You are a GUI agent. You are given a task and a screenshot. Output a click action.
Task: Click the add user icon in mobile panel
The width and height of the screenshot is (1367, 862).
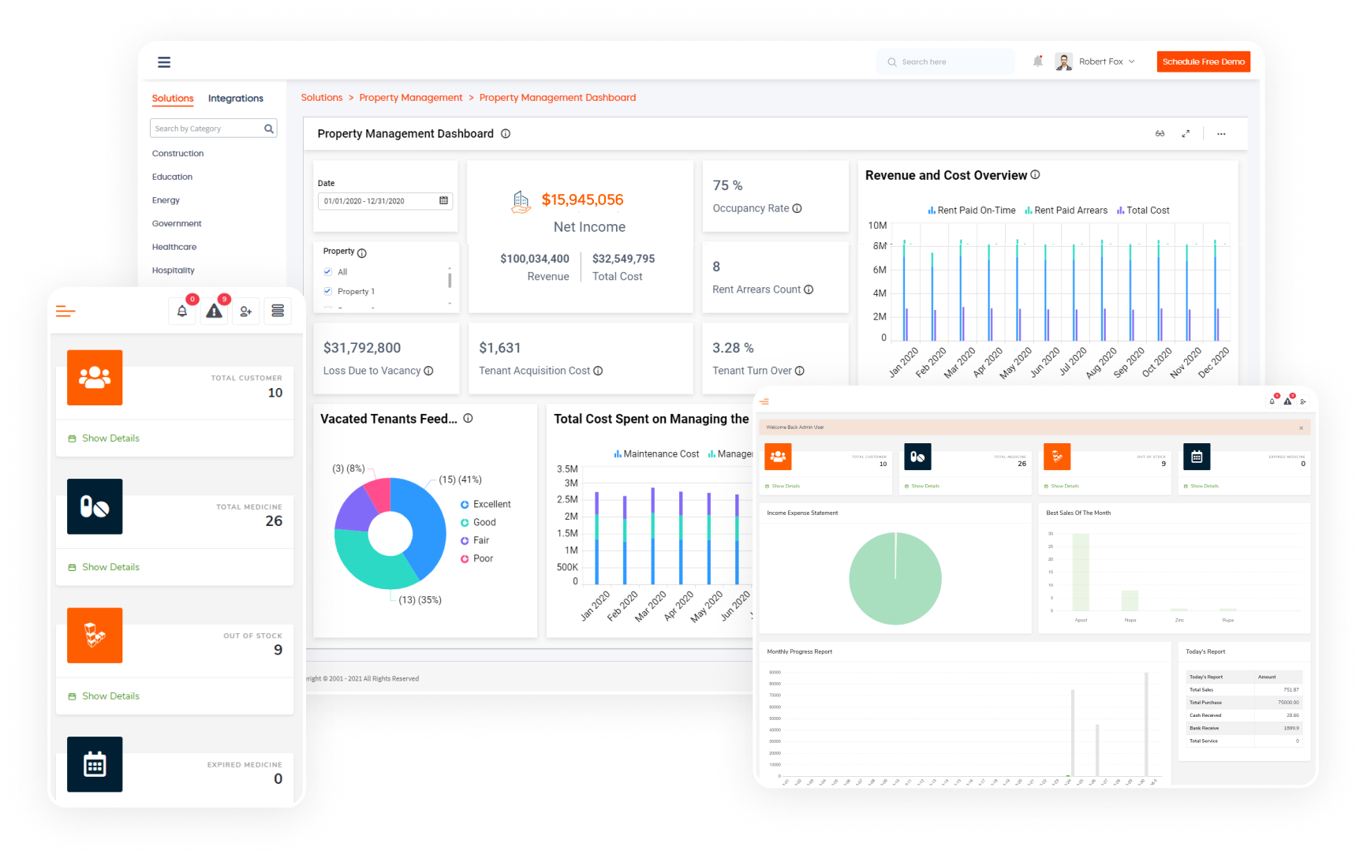point(246,312)
